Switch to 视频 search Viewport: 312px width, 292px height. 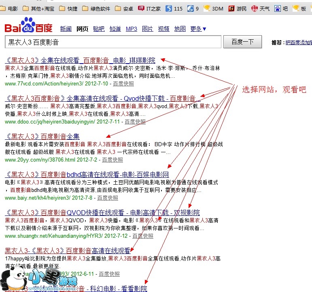[164, 29]
